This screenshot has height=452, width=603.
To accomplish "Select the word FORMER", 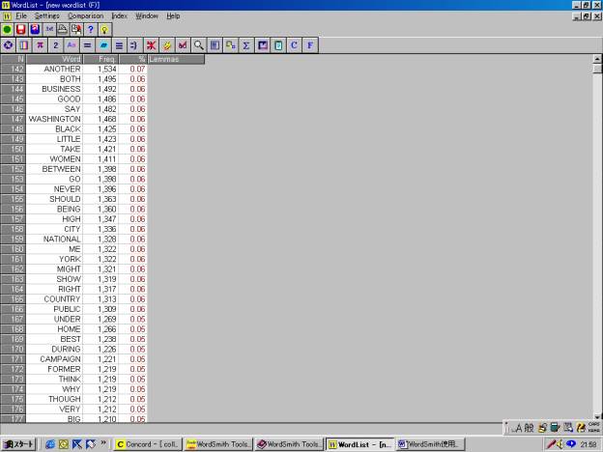I will (x=64, y=369).
